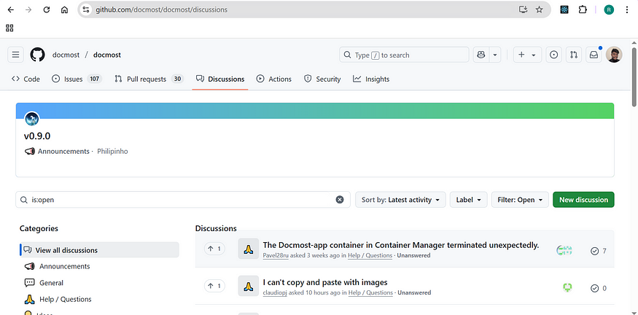Open the Actions tab

[x=274, y=79]
